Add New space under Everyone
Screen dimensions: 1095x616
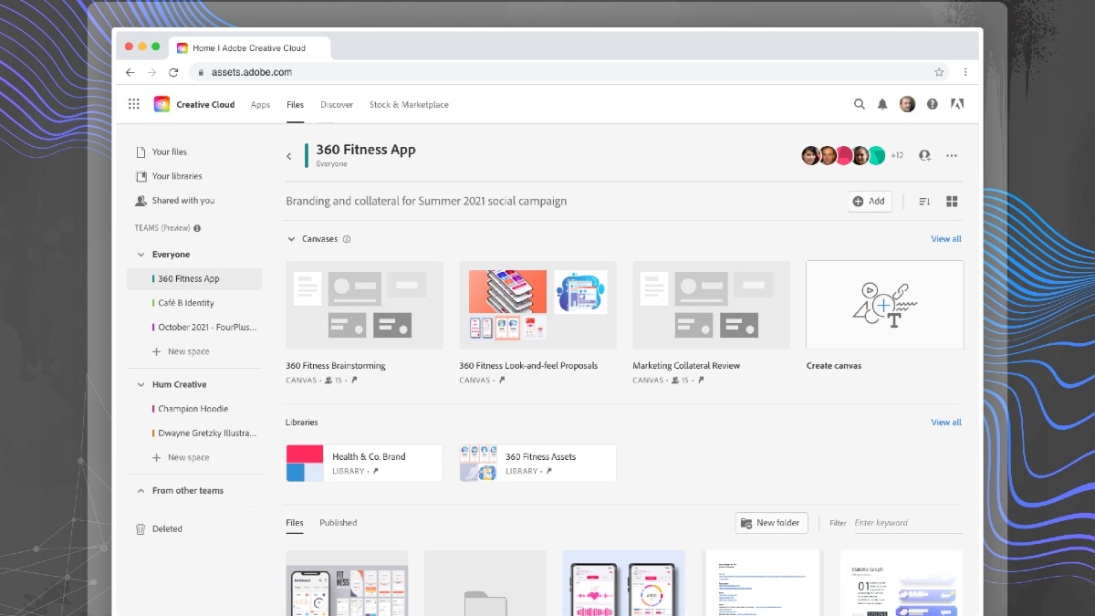tap(181, 351)
